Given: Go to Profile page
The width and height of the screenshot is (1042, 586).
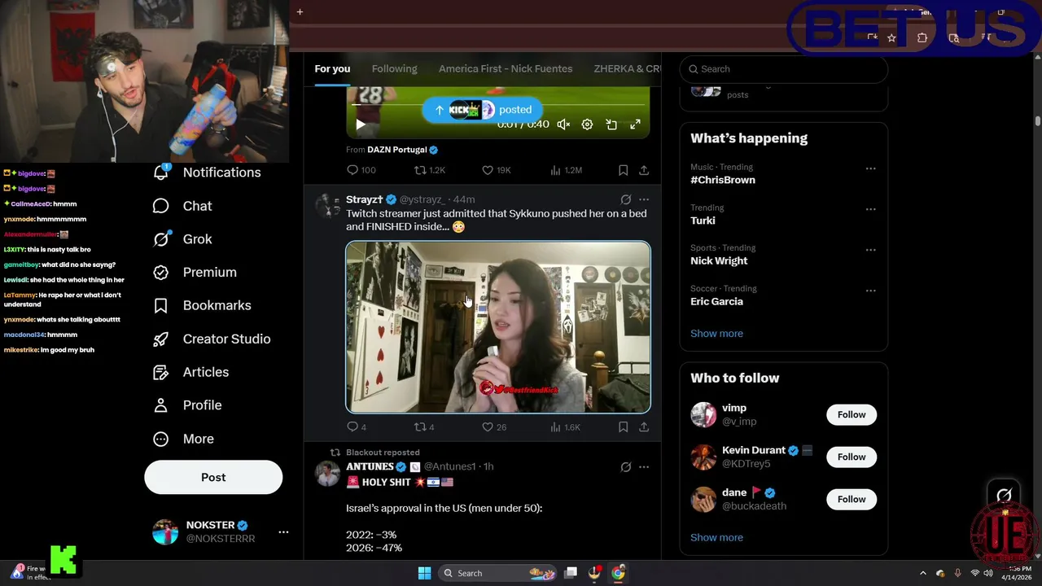Looking at the screenshot, I should tap(187, 405).
